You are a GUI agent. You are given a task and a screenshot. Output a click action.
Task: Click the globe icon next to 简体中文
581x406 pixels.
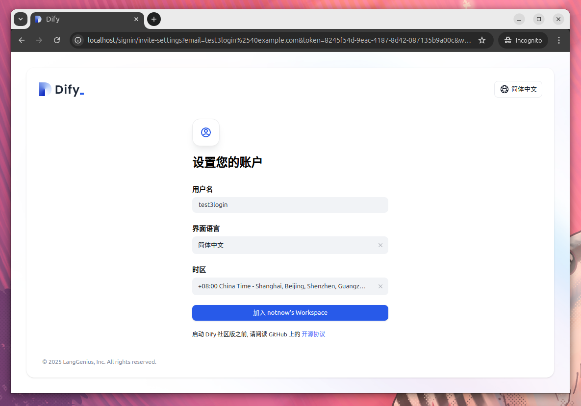[x=504, y=89]
